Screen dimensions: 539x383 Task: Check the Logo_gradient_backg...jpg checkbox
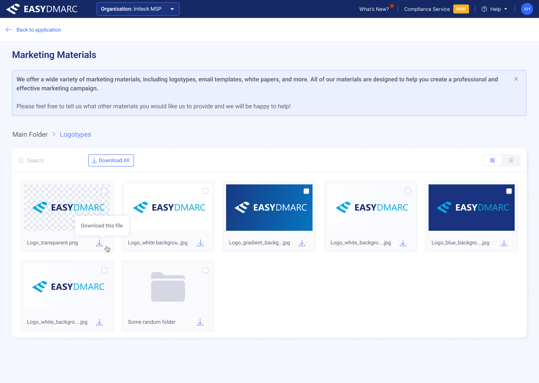(x=306, y=191)
